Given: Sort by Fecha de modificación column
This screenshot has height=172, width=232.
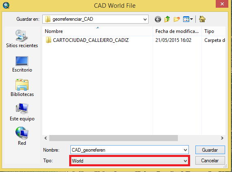Looking at the screenshot, I should coord(177,31).
